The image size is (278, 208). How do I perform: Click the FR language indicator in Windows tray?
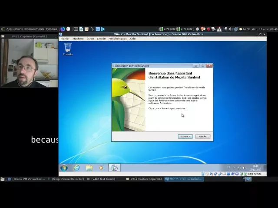(229, 167)
